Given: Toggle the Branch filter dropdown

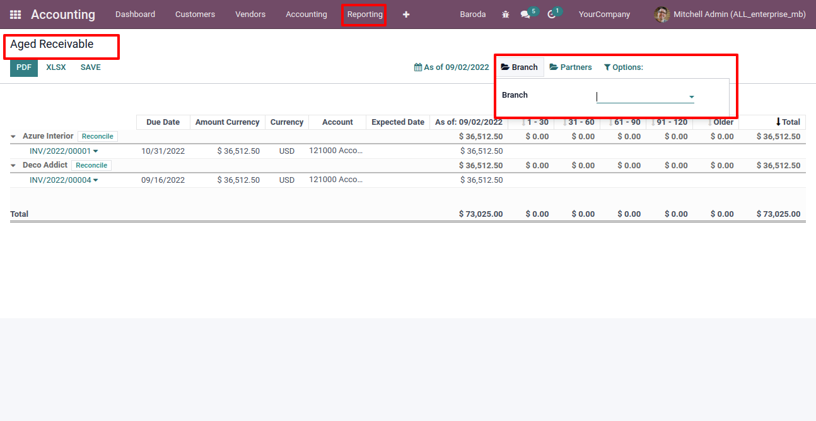Looking at the screenshot, I should pos(519,67).
